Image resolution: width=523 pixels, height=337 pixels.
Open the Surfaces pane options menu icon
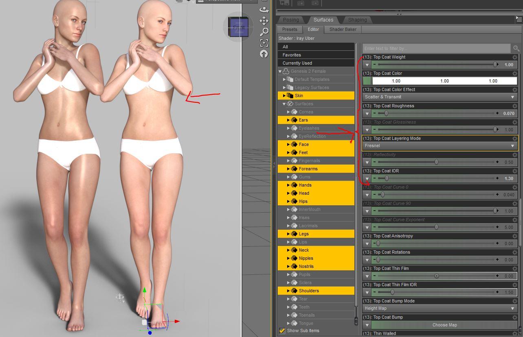519,20
